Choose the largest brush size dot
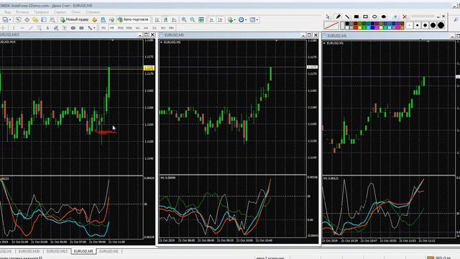 441,25
